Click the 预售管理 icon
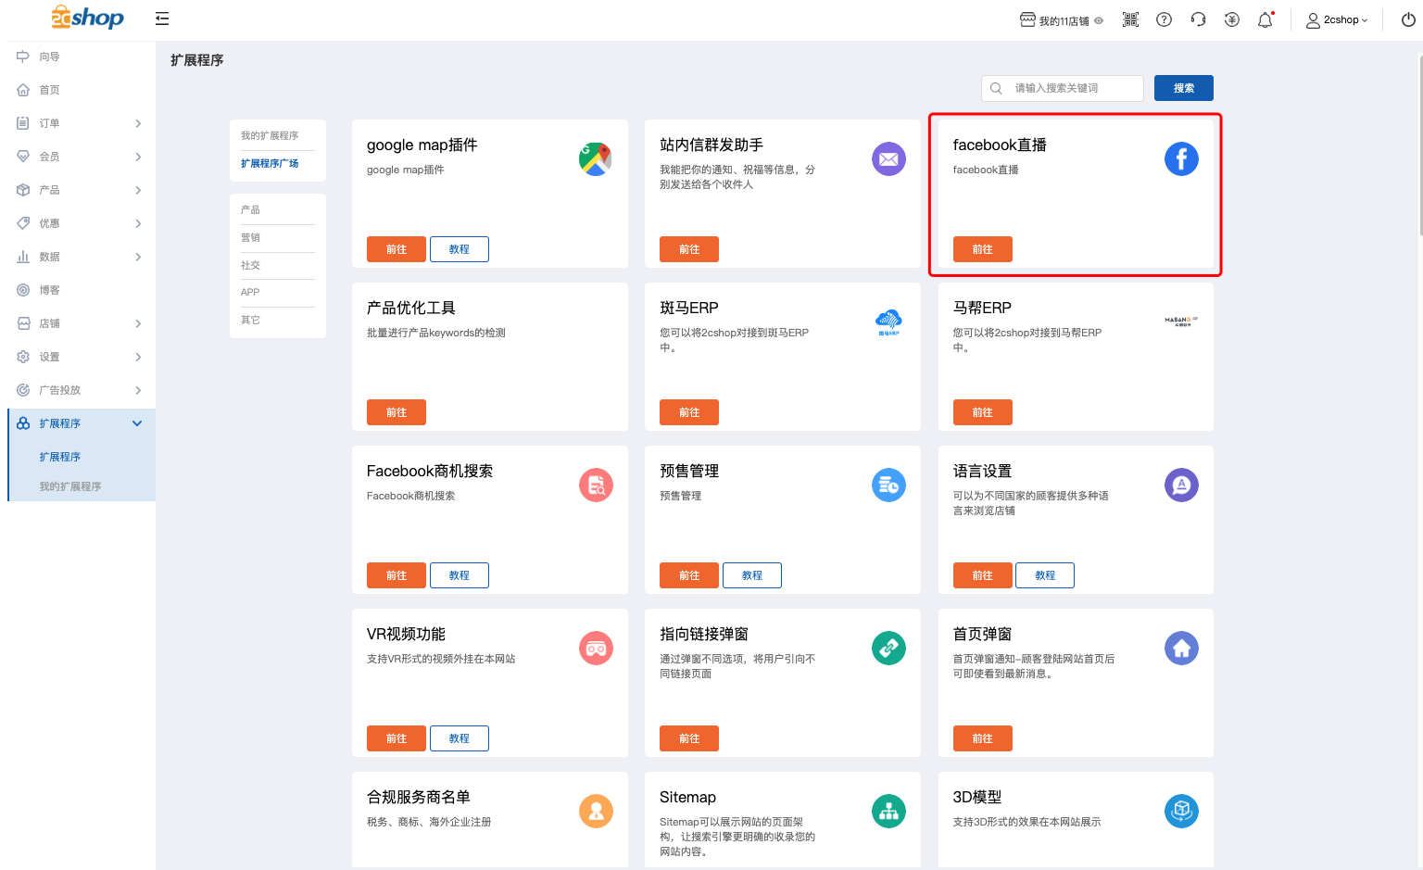This screenshot has height=870, width=1423. [x=888, y=485]
